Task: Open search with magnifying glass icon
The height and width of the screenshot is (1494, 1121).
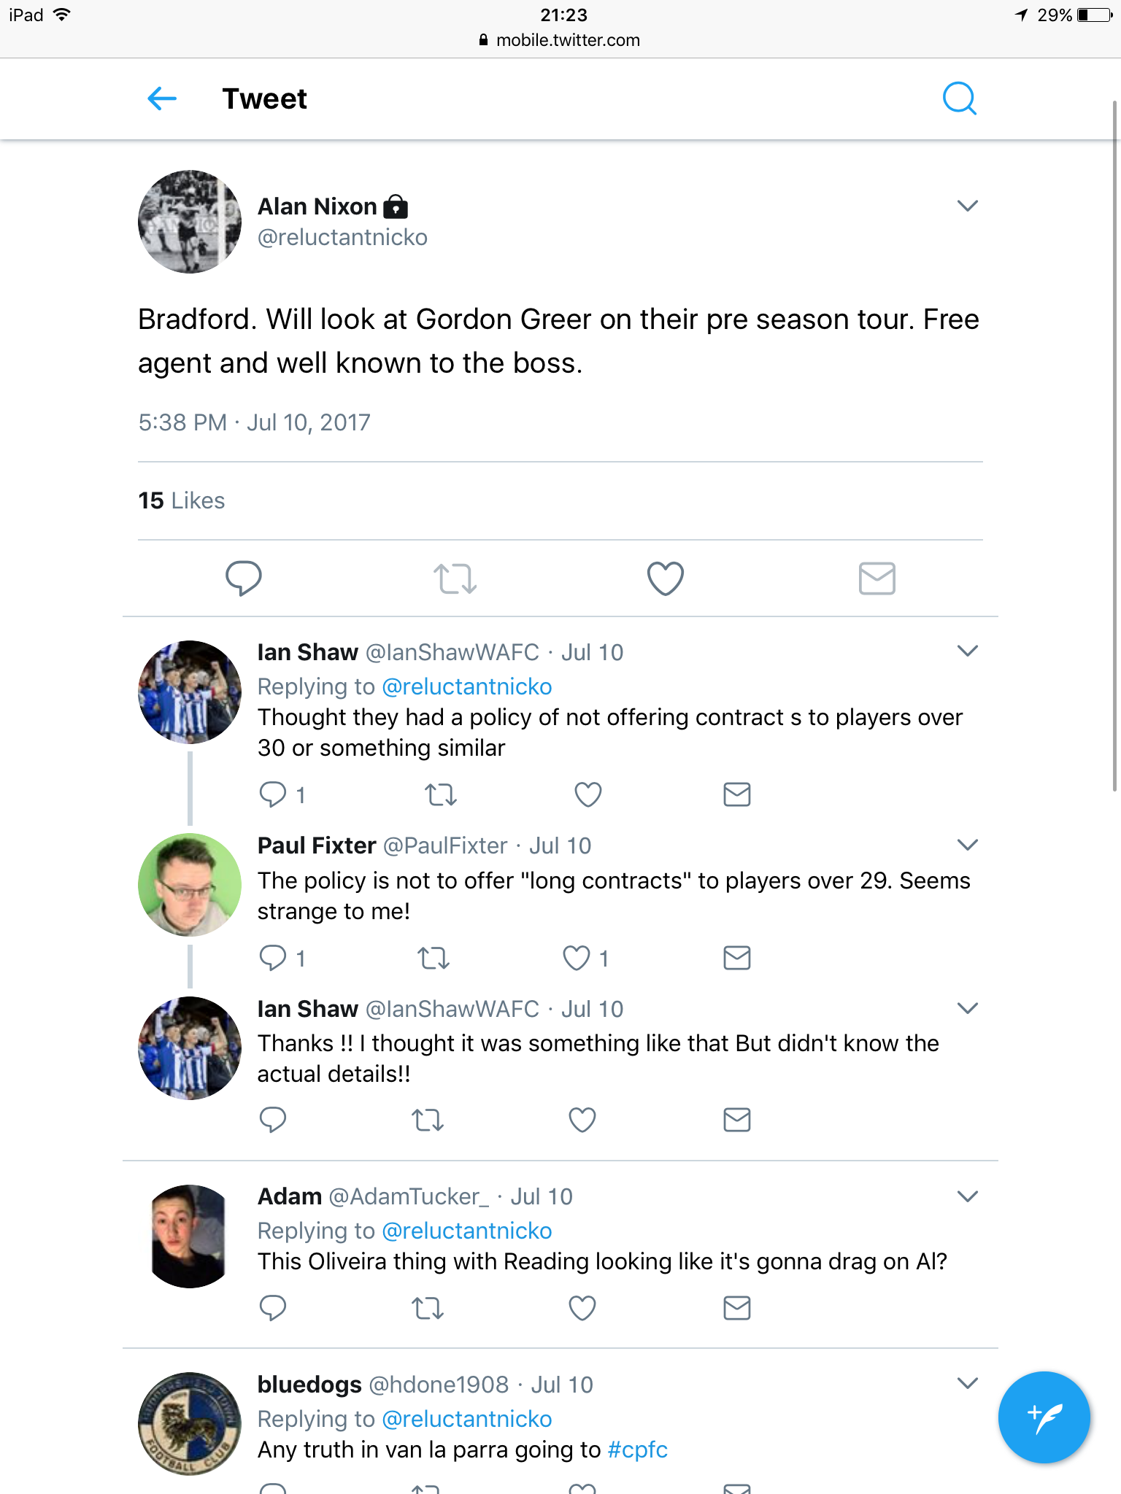Action: tap(959, 98)
